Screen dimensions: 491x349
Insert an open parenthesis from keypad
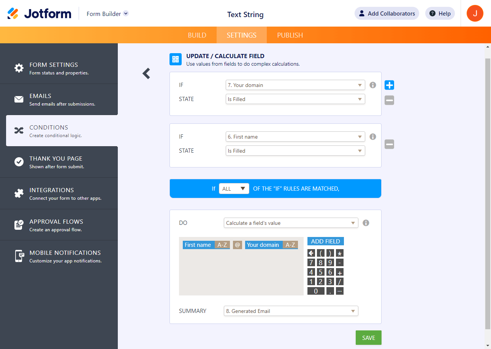[321, 253]
